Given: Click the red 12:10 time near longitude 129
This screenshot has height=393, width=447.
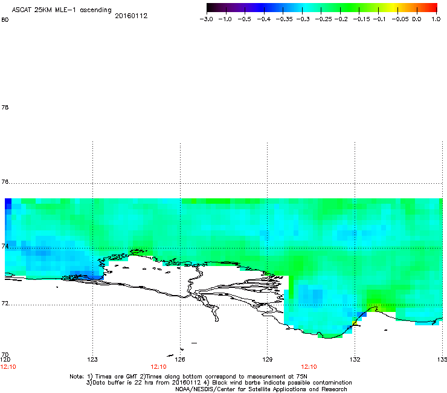Looking at the screenshot, I should [x=309, y=367].
